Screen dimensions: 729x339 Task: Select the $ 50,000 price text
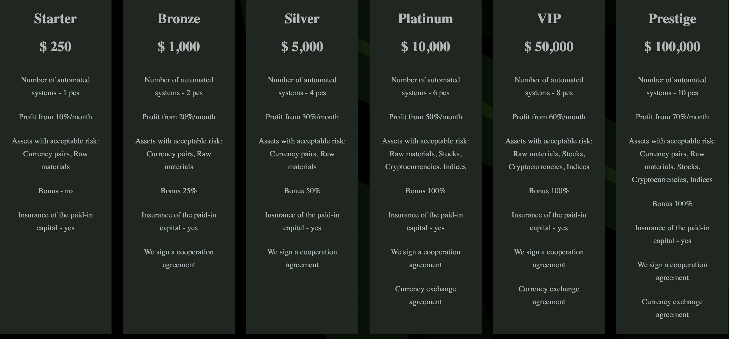click(549, 47)
